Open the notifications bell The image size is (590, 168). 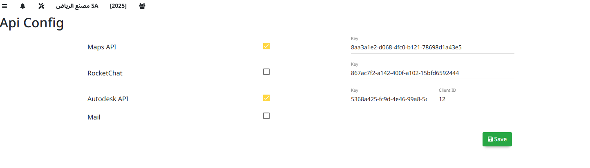(x=22, y=6)
